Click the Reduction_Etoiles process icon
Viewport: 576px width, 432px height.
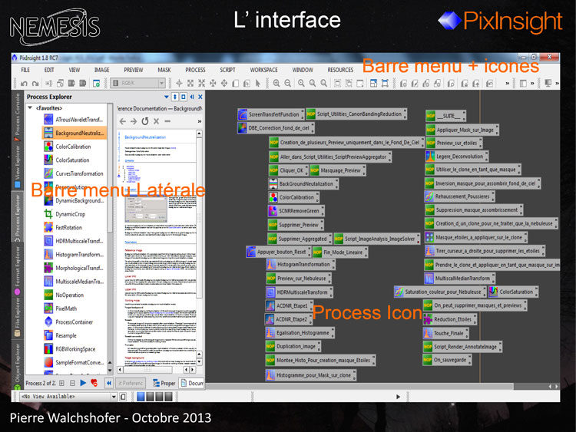(x=450, y=319)
